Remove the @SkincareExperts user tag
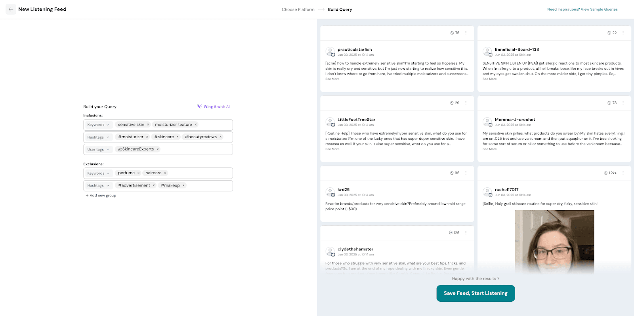 [158, 149]
